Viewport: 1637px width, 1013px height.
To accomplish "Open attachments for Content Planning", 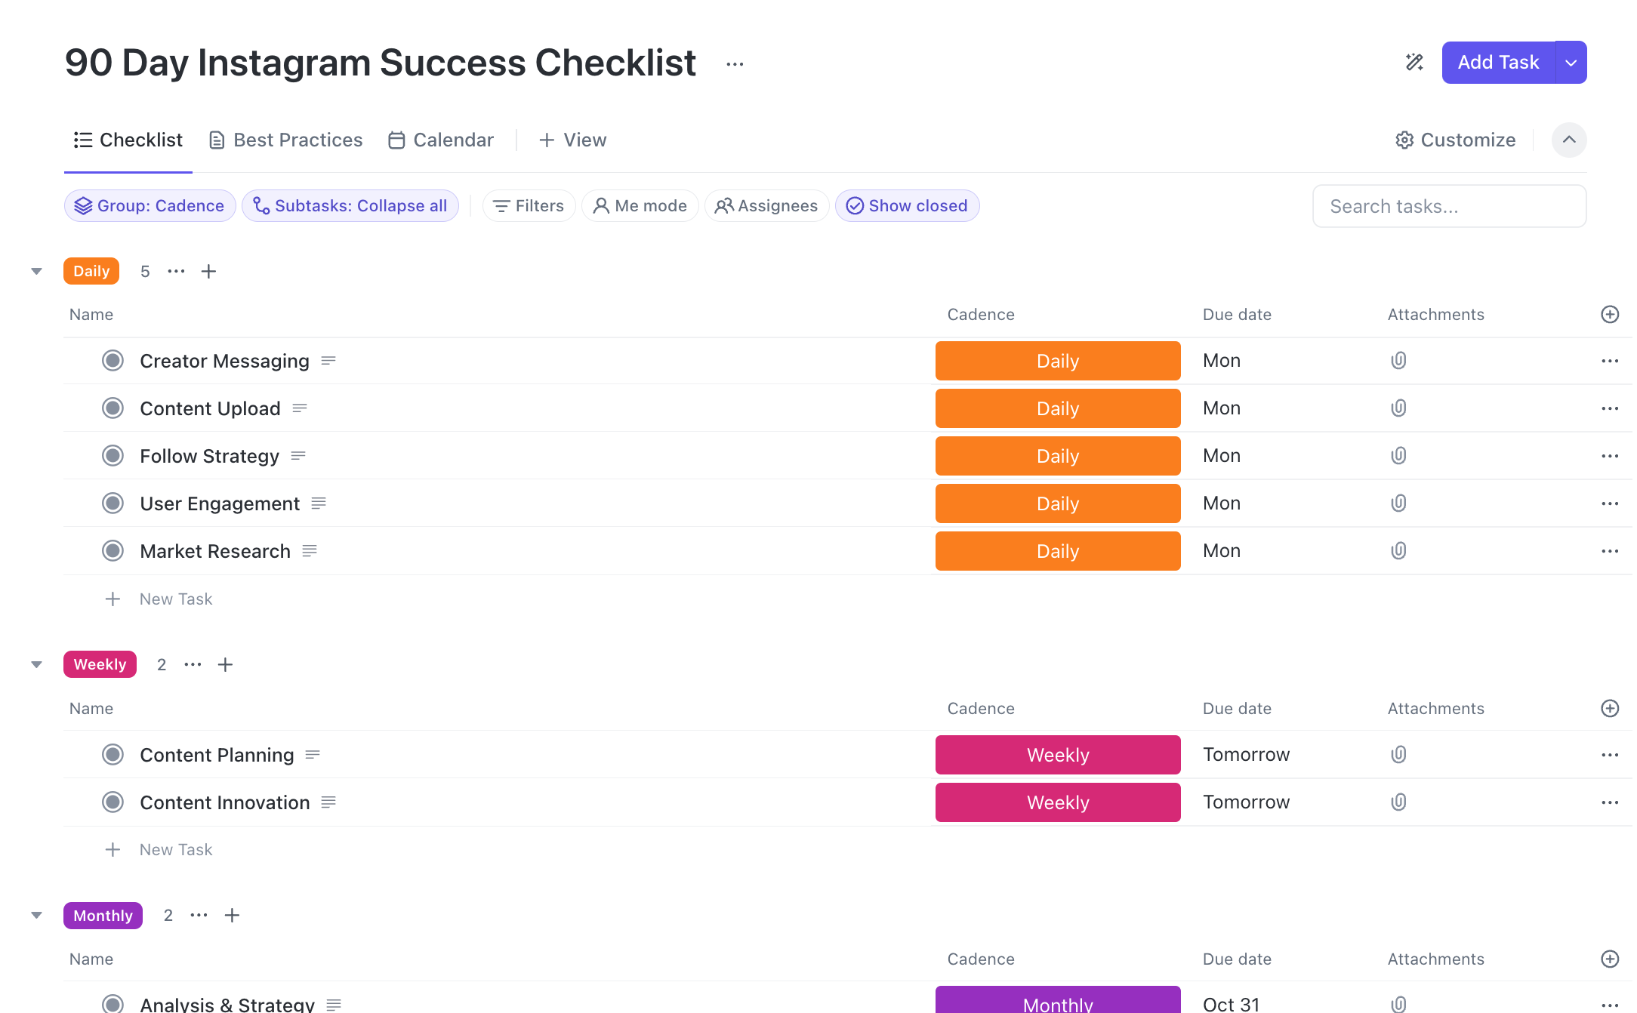I will pyautogui.click(x=1398, y=755).
